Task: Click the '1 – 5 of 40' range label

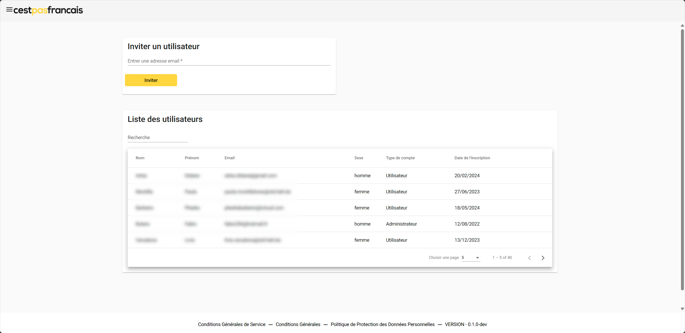Action: point(502,258)
